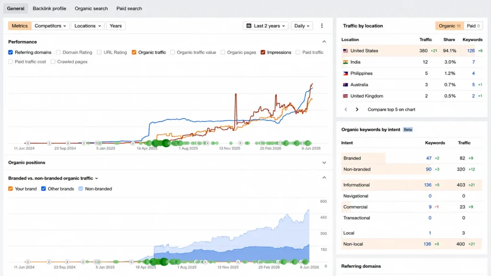Screen dimensions: 491x276
Task: Click the largest green marker on Performance timeline
Action: [166, 143]
